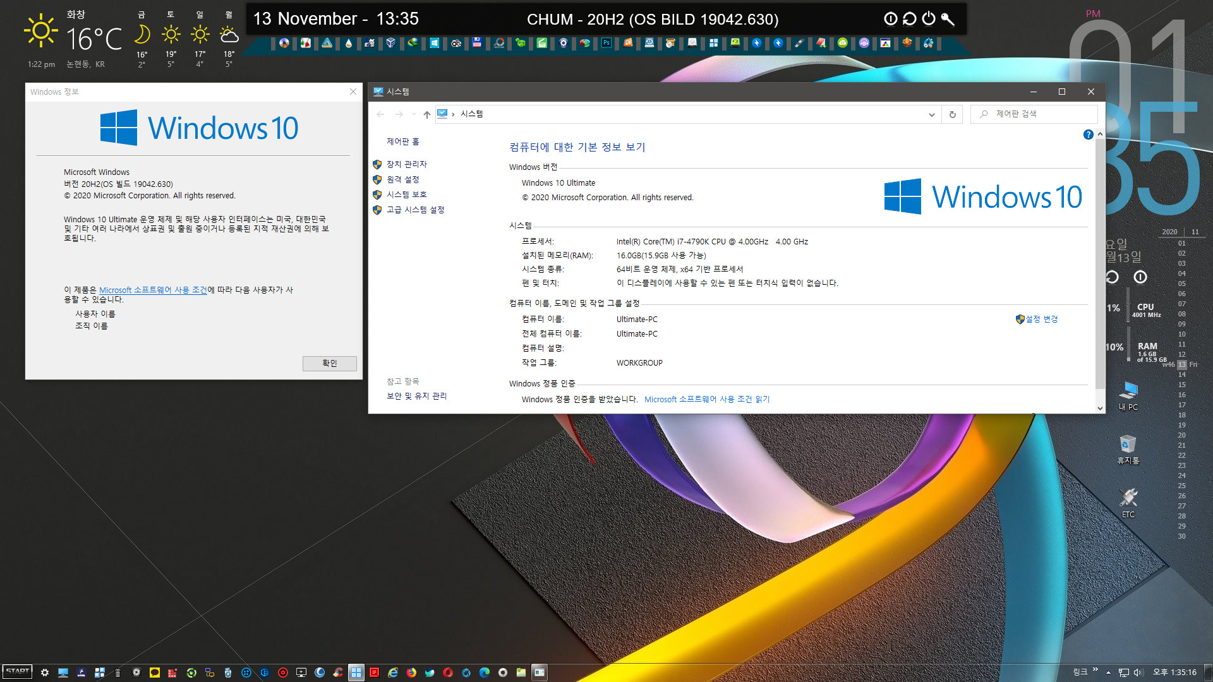Open 고급 시스템 설정 in sidebar

tap(416, 210)
